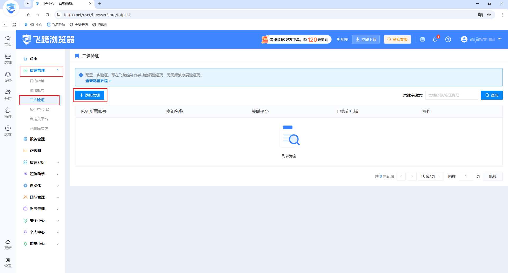
Task: Click the 新功能 header link
Action: click(342, 39)
